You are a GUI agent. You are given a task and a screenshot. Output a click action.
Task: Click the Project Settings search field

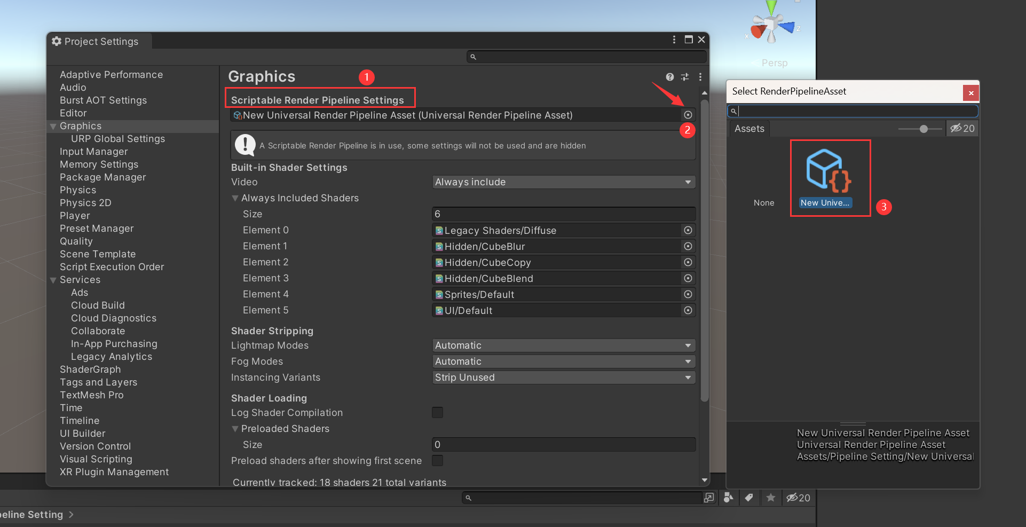(587, 57)
